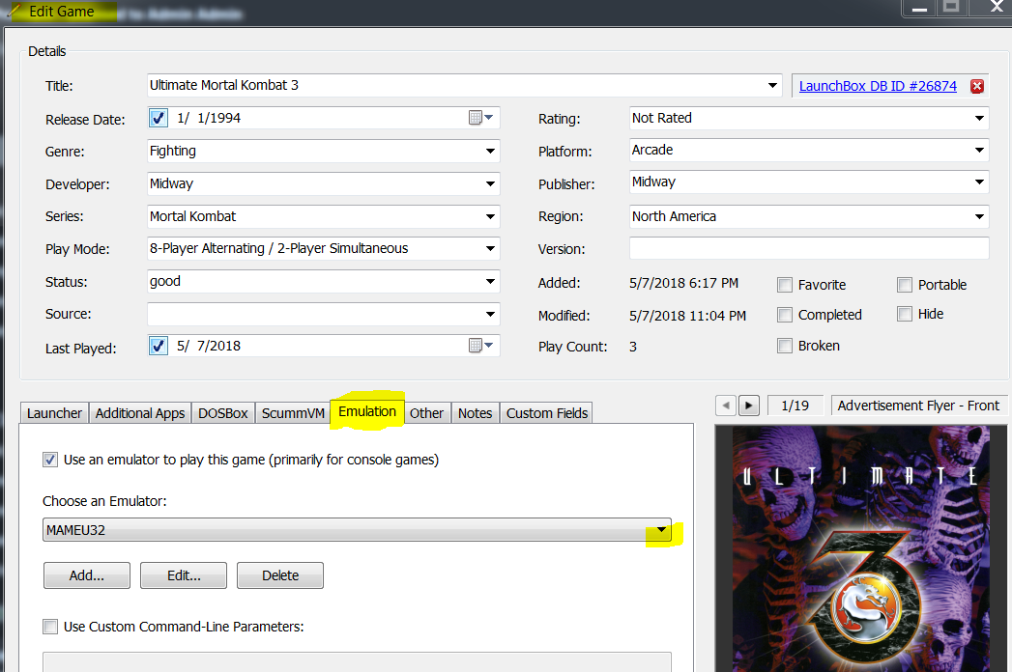Viewport: 1012px width, 672px height.
Task: Expand the Developer dropdown
Action: point(490,183)
